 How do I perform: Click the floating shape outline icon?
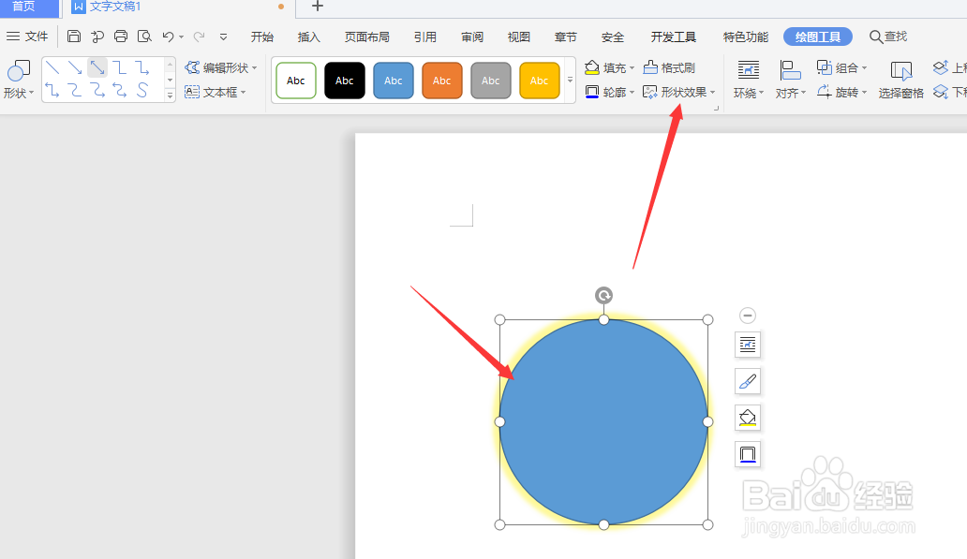point(748,455)
